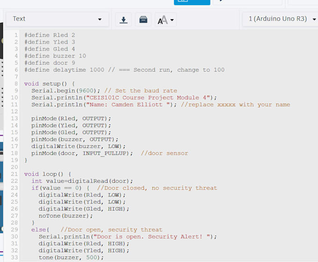Screen dimensions: 318x262
Task: Click the "digitalWrite(Gled, HIGH);" line
Action: tap(84, 209)
